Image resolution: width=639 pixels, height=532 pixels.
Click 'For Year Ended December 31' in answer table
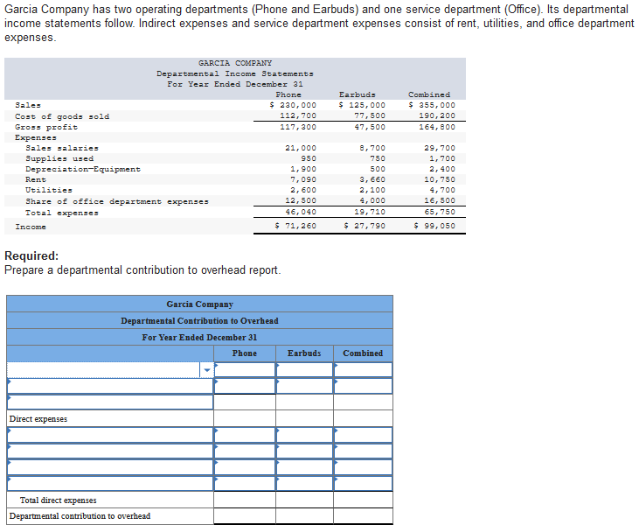(199, 338)
